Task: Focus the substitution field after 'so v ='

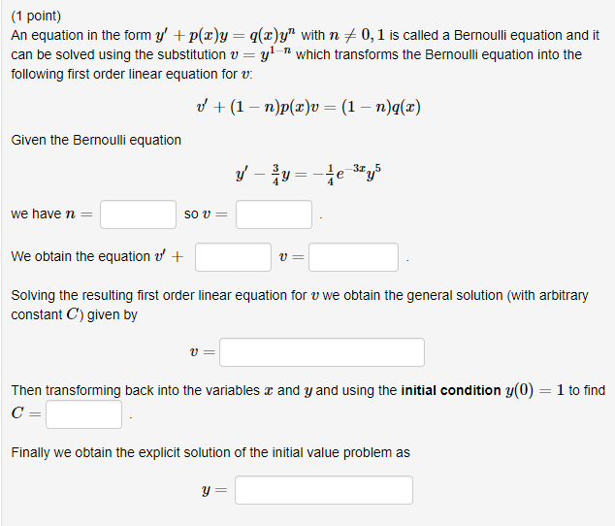Action: click(274, 214)
